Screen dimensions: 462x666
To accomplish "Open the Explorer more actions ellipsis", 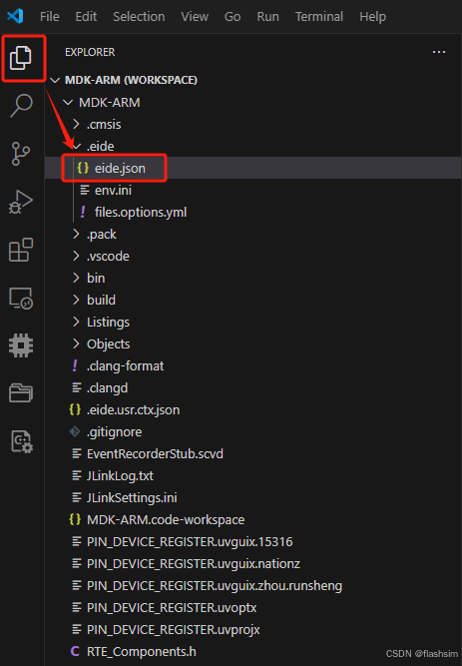I will (x=439, y=52).
